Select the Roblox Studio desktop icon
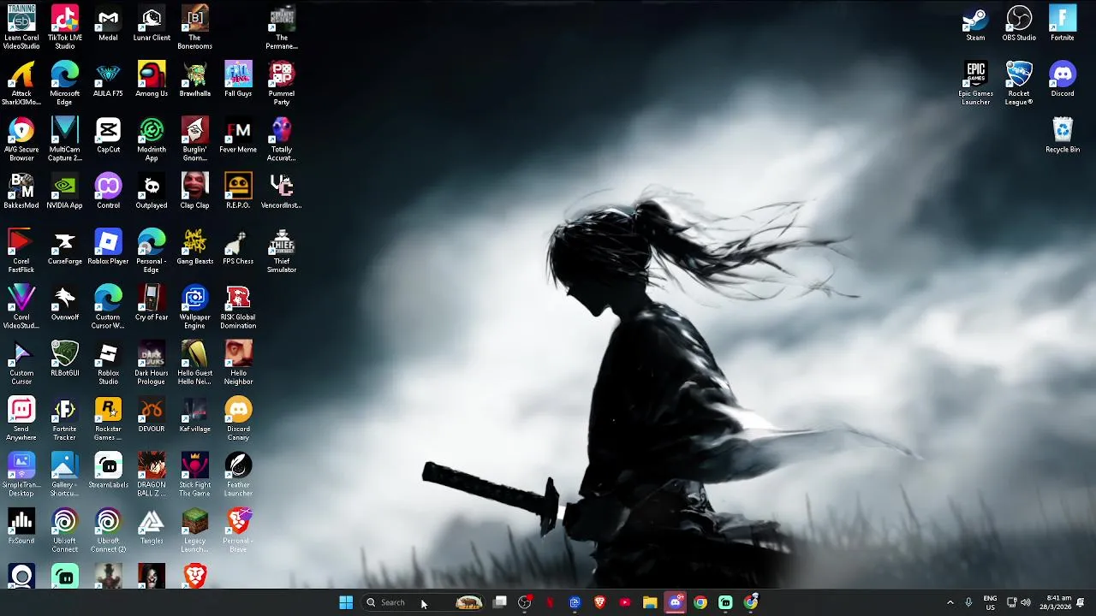The image size is (1096, 616). click(x=108, y=362)
